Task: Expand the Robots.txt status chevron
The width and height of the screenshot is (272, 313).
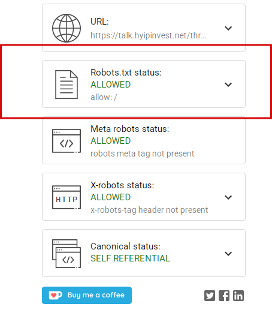Action: click(228, 85)
